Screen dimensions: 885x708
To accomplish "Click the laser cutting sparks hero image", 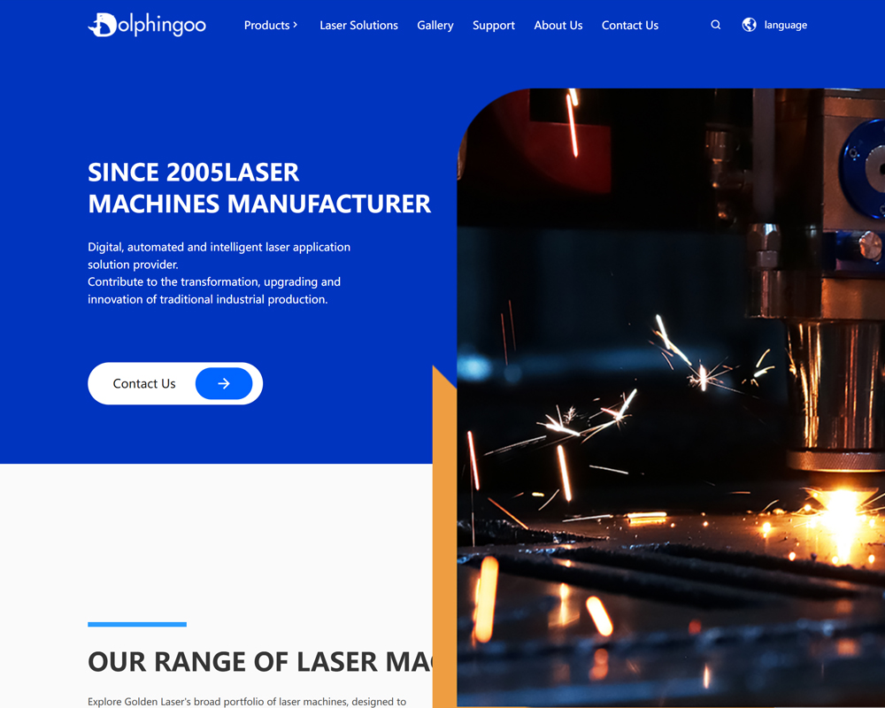I will tap(671, 398).
